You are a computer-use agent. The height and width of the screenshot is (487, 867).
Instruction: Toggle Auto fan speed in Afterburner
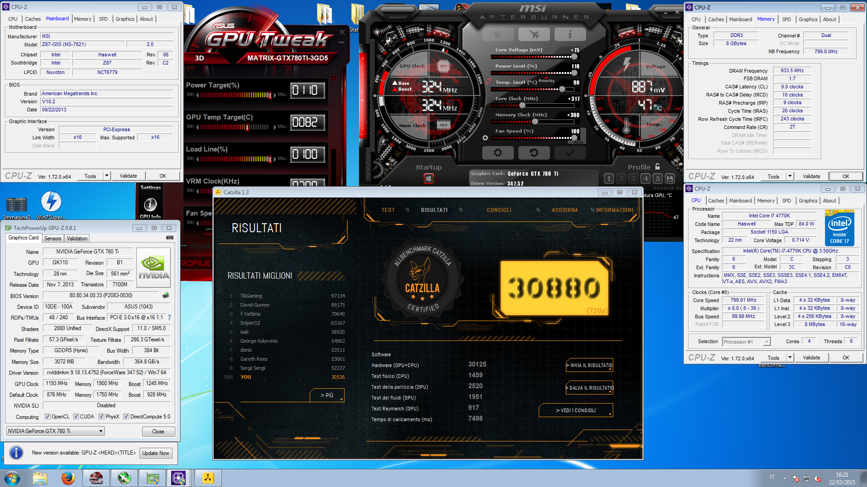578,142
